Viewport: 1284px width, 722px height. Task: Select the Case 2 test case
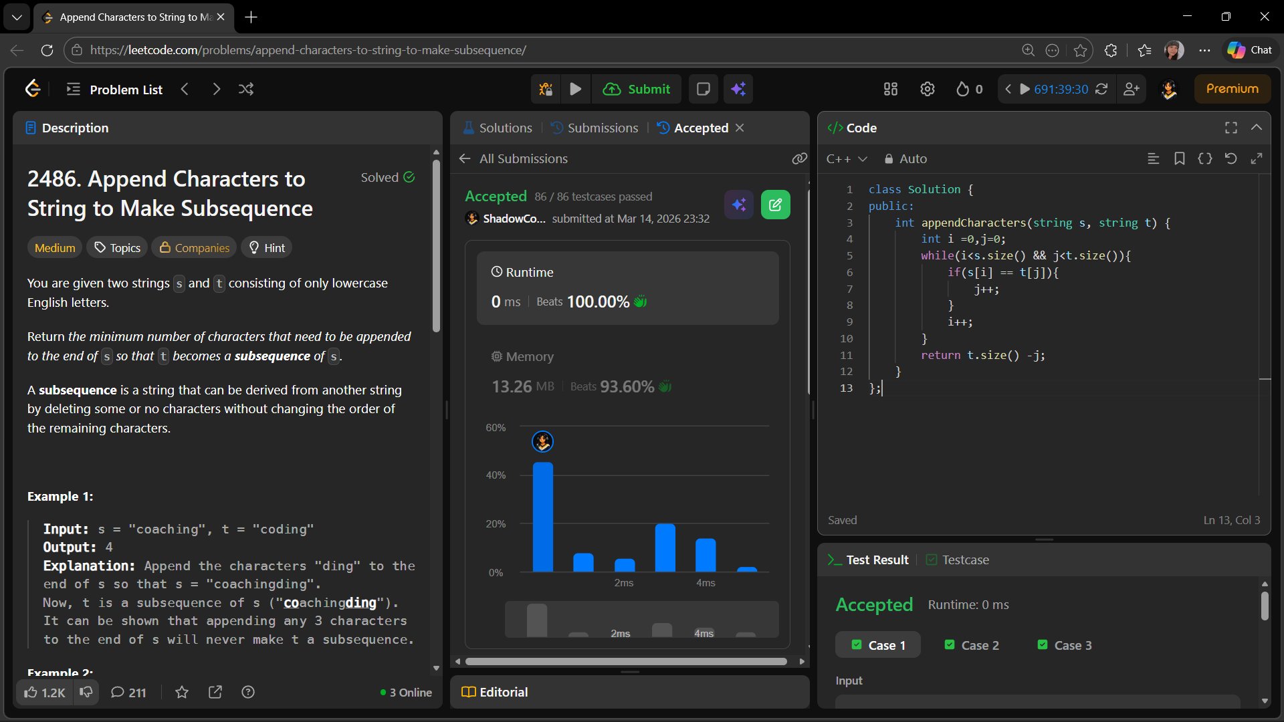[x=972, y=645]
